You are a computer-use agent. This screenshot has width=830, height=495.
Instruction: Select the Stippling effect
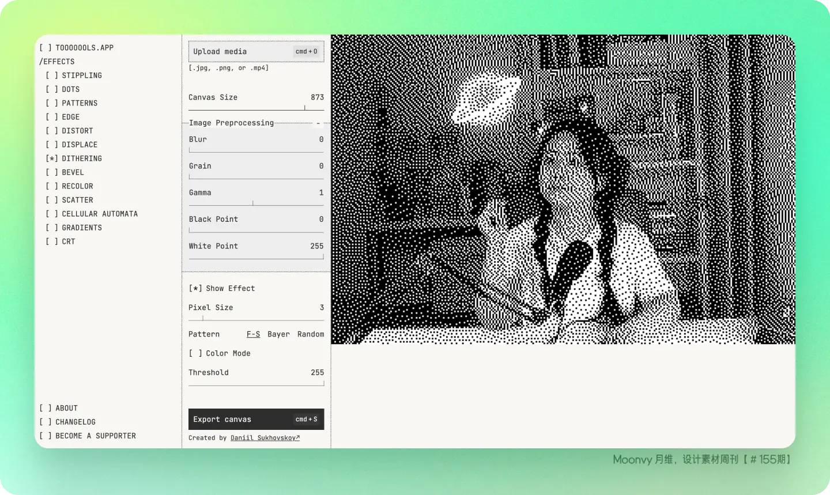(x=81, y=75)
